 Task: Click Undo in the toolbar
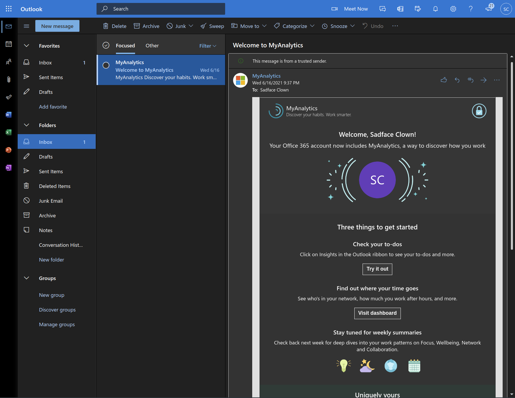(x=373, y=26)
